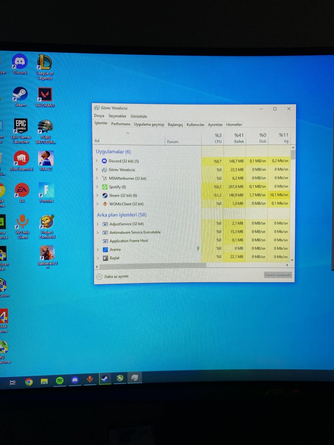Switch to the Hizmetler tab
This screenshot has width=334, height=445.
[234, 124]
